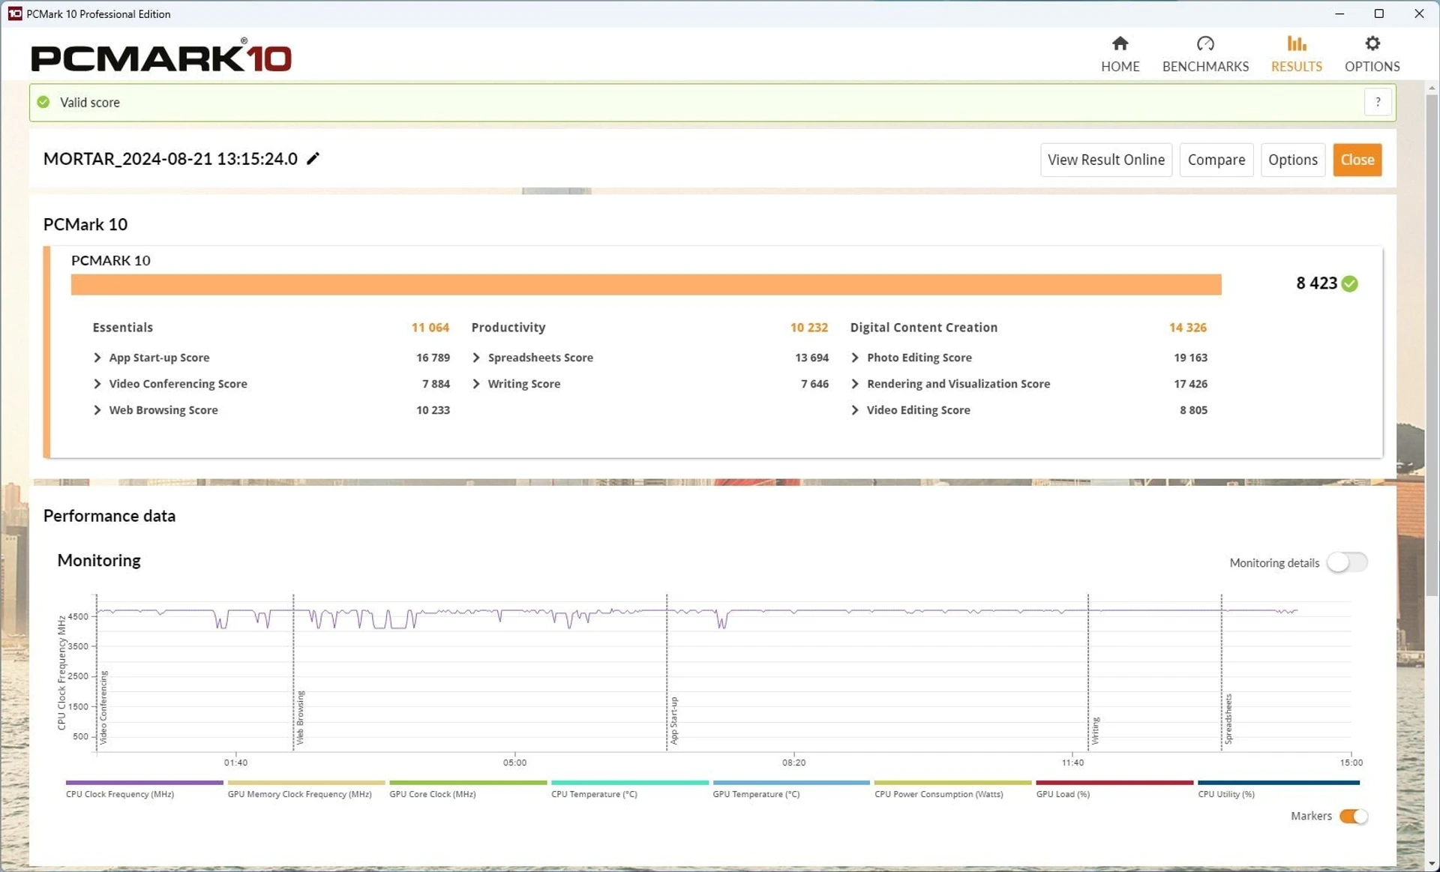Click the Essentials score 11 064

[x=430, y=328]
